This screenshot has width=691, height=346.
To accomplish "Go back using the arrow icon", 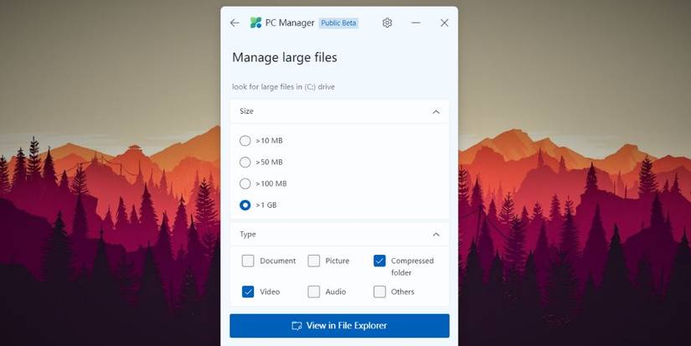I will tap(235, 23).
